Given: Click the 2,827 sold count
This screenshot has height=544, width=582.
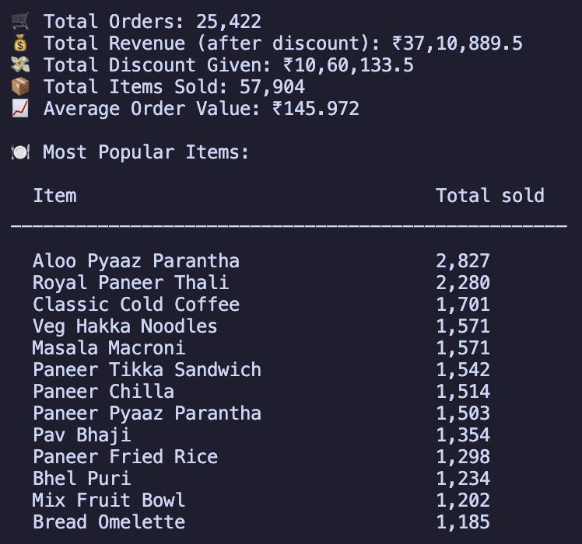Looking at the screenshot, I should pyautogui.click(x=462, y=261).
